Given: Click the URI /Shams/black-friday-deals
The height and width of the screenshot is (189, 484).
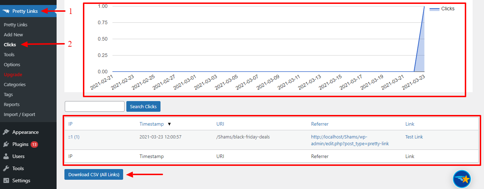Looking at the screenshot, I should [243, 137].
